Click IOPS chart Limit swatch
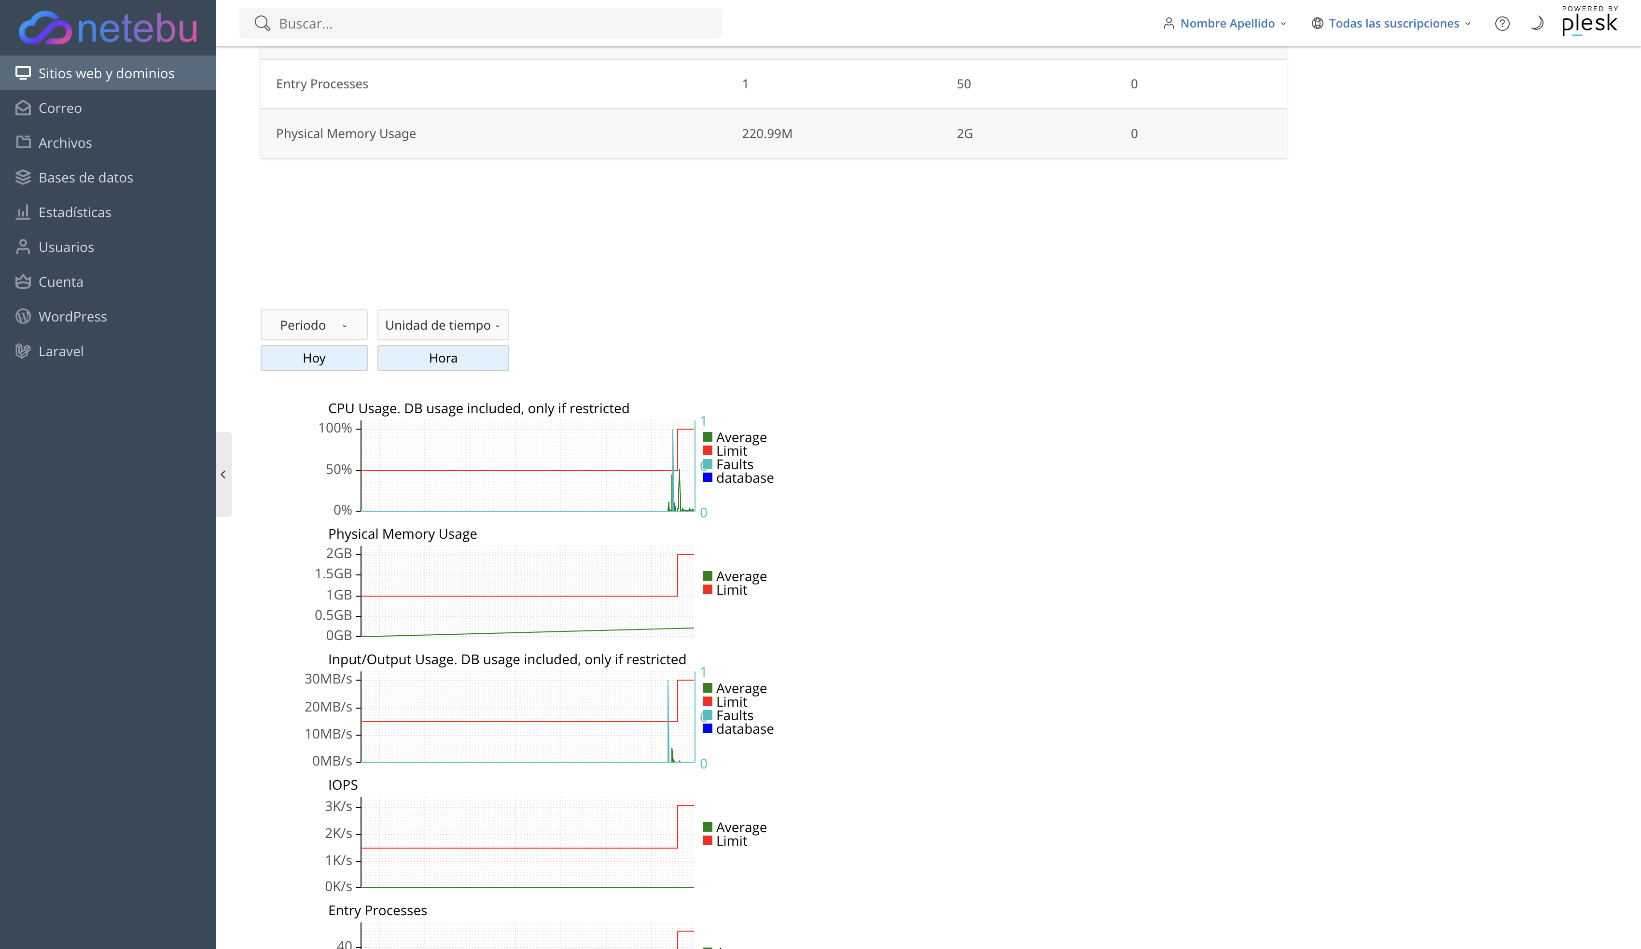 pyautogui.click(x=707, y=841)
